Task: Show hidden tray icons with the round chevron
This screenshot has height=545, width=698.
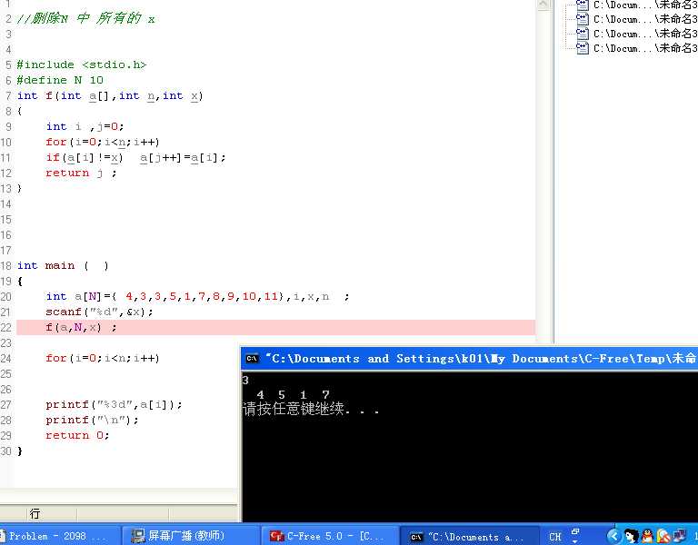Action: pos(613,536)
